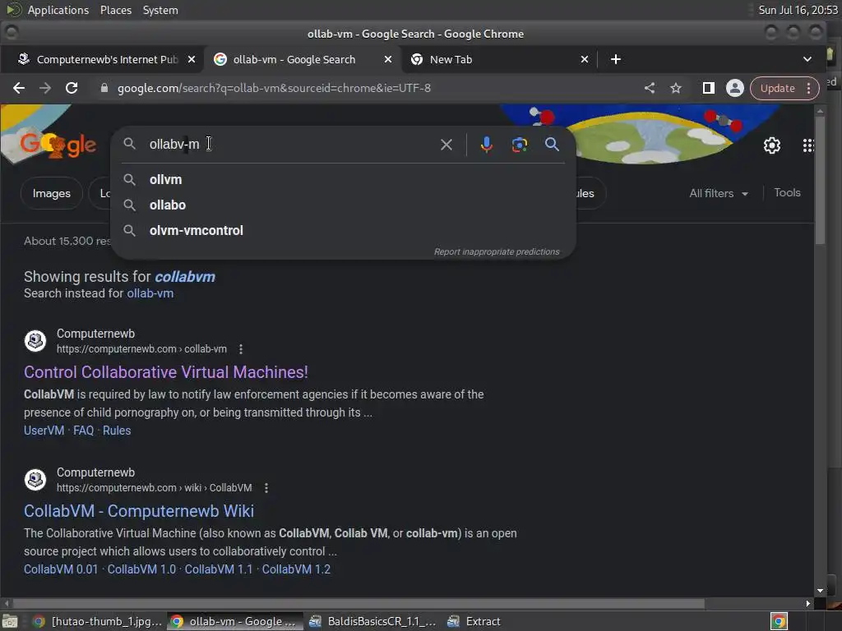The image size is (842, 631).
Task: Open CollabVM - Computernewb Wiki result
Action: pyautogui.click(x=138, y=511)
